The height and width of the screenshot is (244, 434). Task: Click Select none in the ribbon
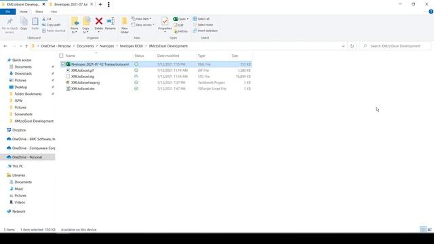203,24
